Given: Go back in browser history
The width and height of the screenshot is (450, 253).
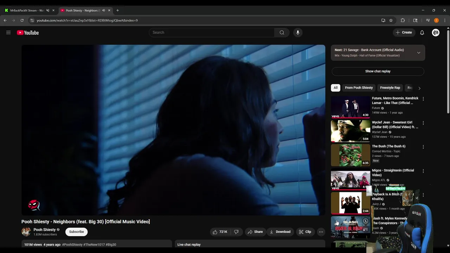Looking at the screenshot, I should click(5, 20).
